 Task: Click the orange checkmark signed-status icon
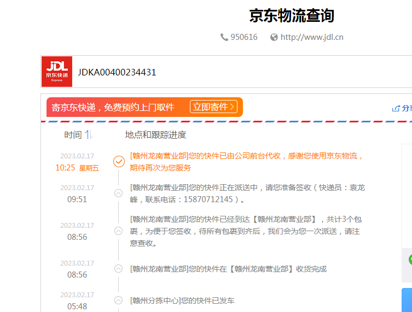(x=119, y=161)
